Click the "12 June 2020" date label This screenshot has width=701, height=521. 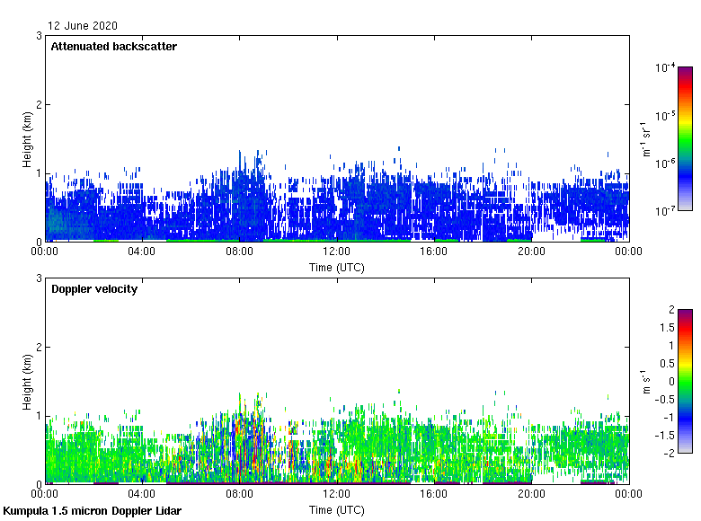point(83,26)
